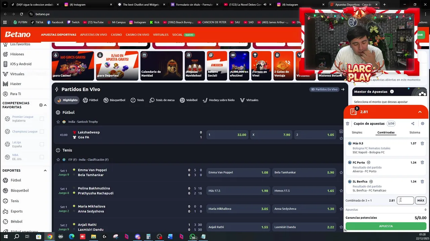
Task: Open the Apuestas Deportivas menu
Action: 58,34
